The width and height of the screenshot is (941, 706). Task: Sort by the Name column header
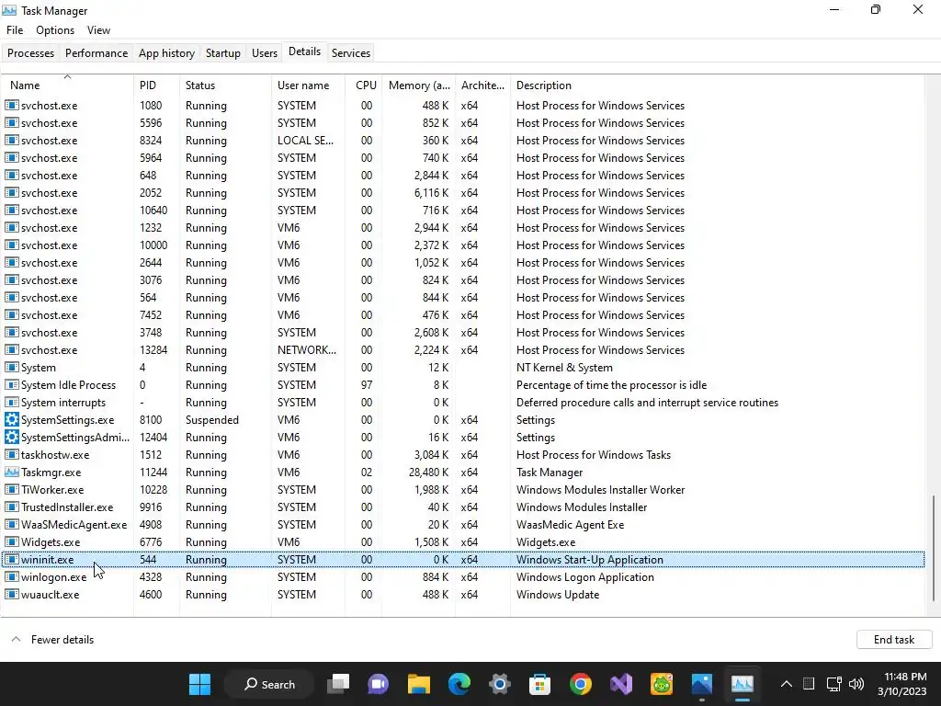point(67,85)
